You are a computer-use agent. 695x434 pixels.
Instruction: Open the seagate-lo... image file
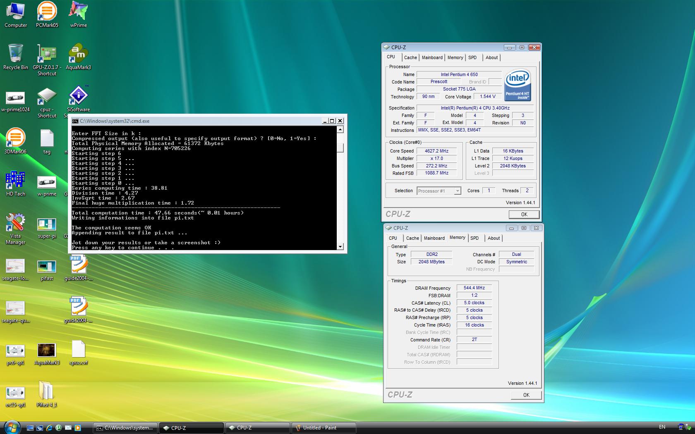15,269
